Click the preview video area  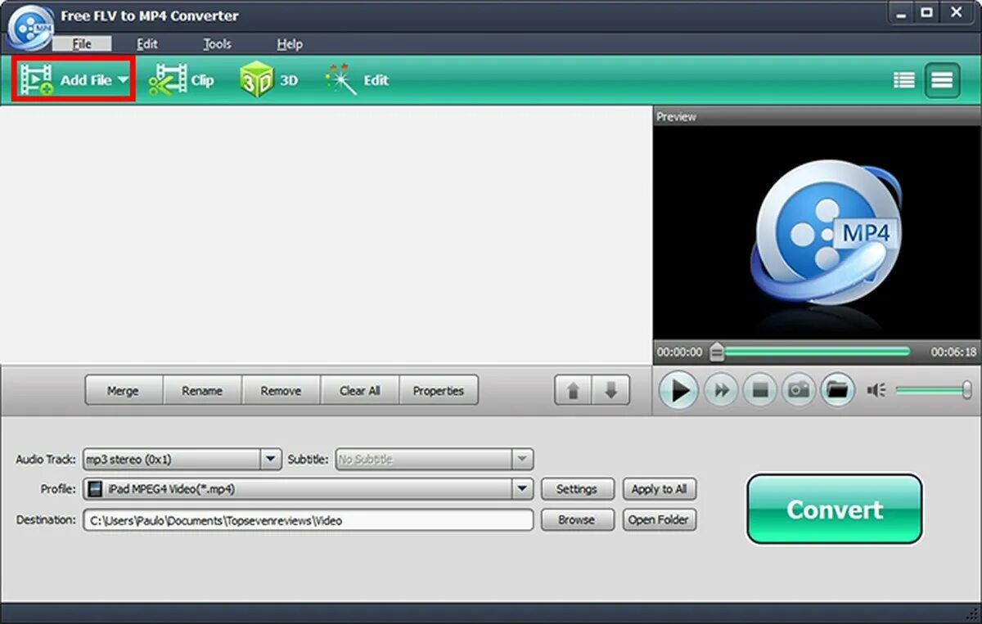tap(817, 231)
